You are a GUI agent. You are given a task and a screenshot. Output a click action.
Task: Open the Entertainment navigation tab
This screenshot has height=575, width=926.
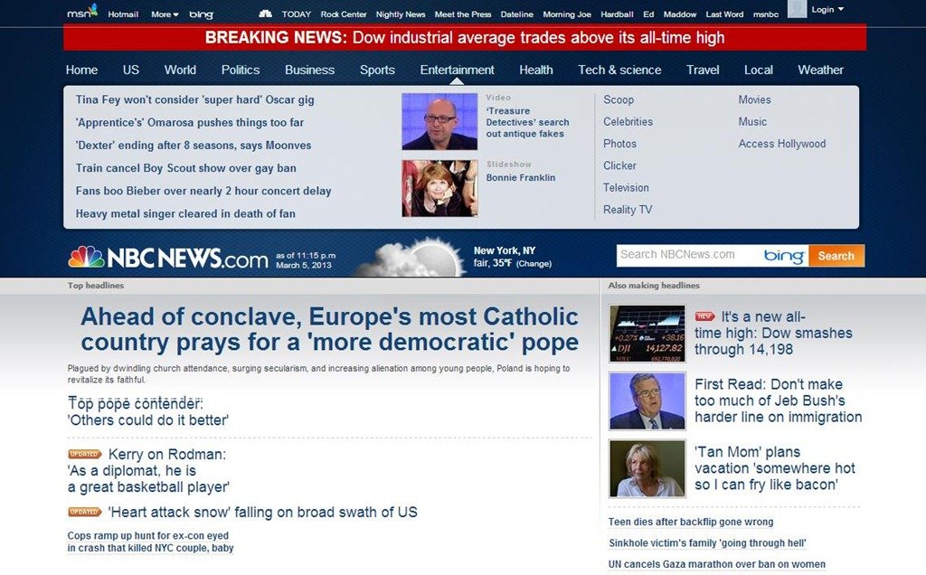457,70
